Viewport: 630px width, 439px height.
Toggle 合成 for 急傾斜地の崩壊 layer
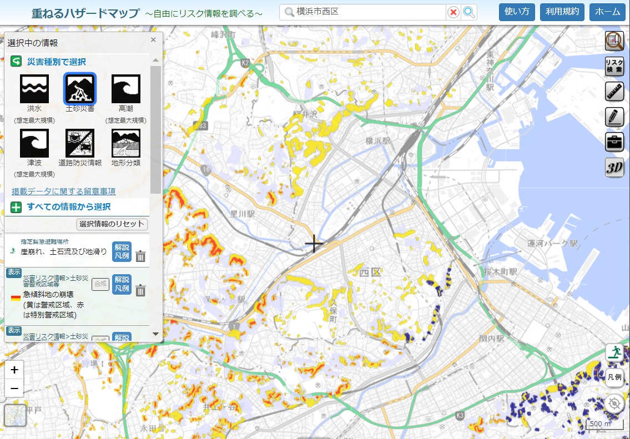[x=100, y=284]
